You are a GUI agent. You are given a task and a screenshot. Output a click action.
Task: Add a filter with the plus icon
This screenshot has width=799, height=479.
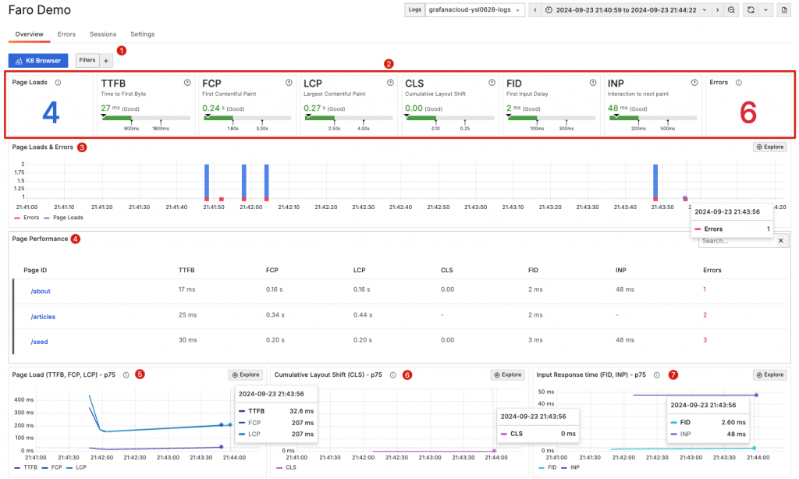coord(106,61)
